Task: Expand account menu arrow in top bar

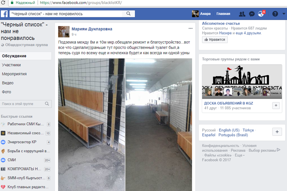Action: (284, 14)
